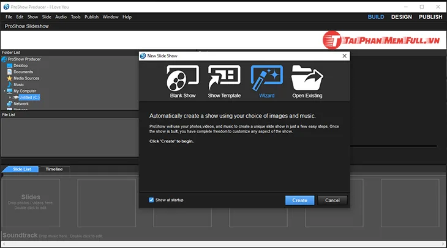The image size is (447, 248).
Task: Choose the Blank Show icon
Action: point(182,78)
